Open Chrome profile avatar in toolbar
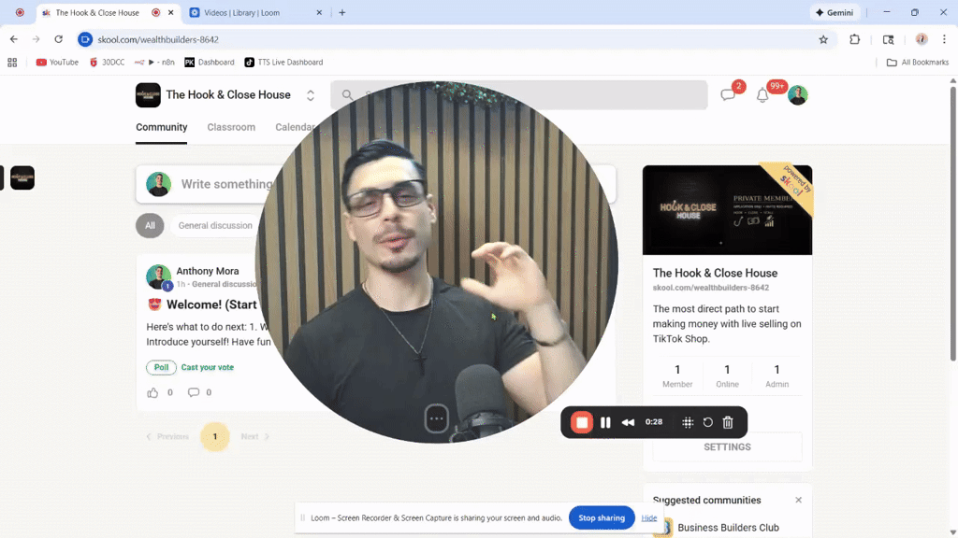This screenshot has height=538, width=958. (922, 39)
